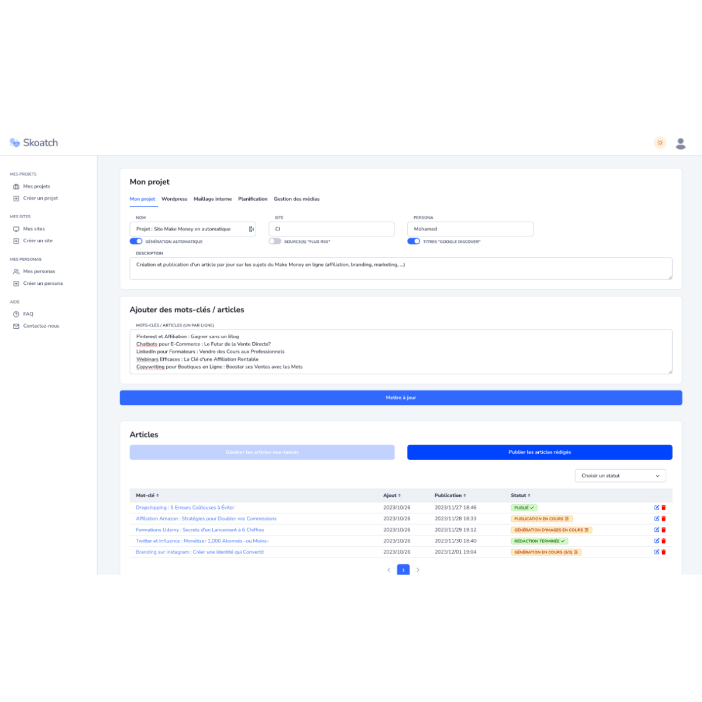The width and height of the screenshot is (702, 702).
Task: Click the mots-clés / articles text area
Action: (x=401, y=352)
